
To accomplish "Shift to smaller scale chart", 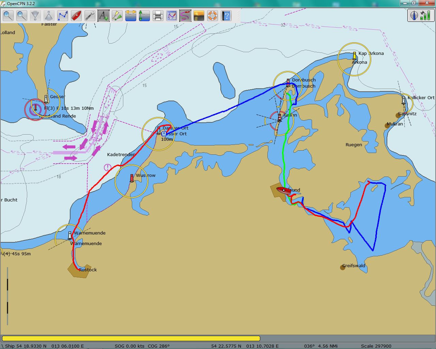I will coord(35,16).
